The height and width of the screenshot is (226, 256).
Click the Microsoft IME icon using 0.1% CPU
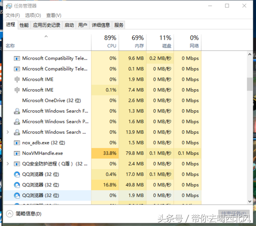pyautogui.click(x=17, y=90)
